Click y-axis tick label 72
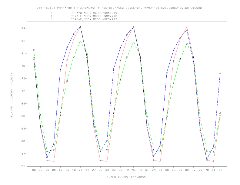Viewport: 240px width, 185px height. click(x=23, y=91)
